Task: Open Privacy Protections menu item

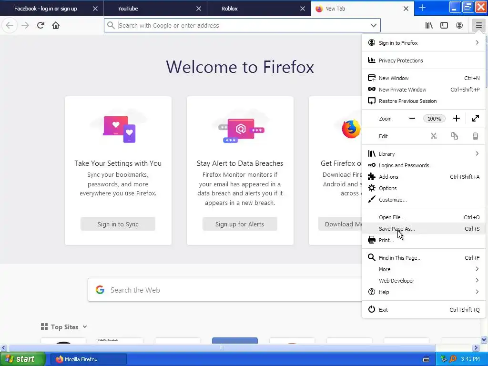Action: click(x=424, y=61)
